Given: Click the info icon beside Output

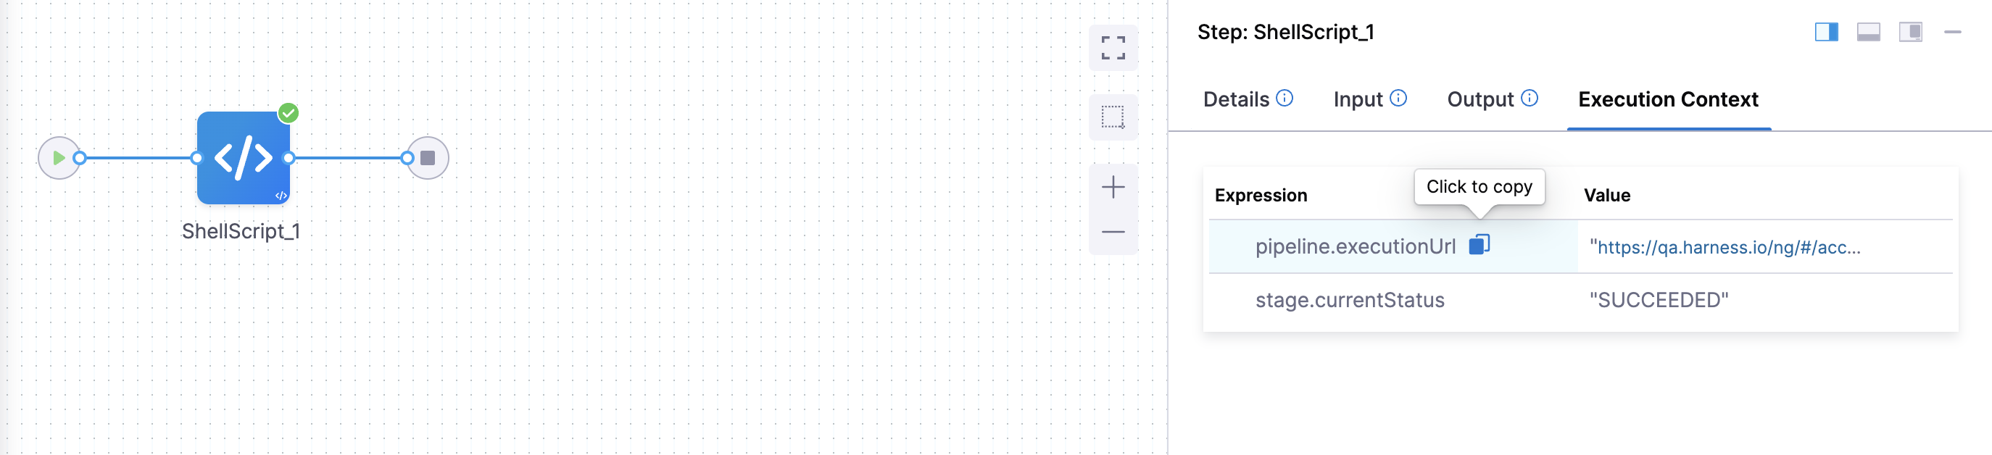Looking at the screenshot, I should (x=1529, y=98).
